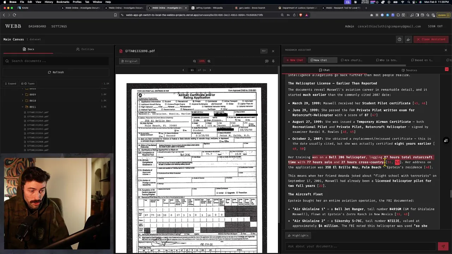This screenshot has width=452, height=254.
Task: Switch to the Sources tab
Action: click(x=409, y=70)
